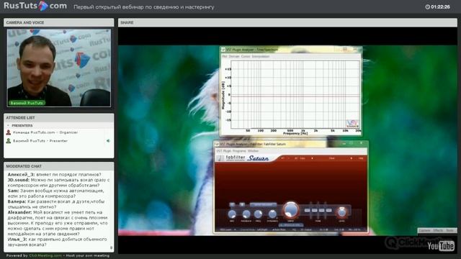The image size is (461, 259).
Task: Click the Илья_3 chat message
Action: (58, 242)
